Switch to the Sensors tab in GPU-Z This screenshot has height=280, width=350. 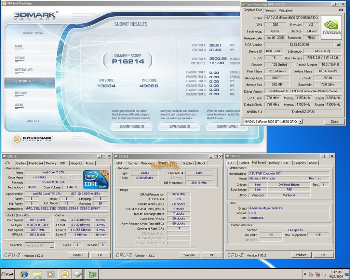[x=270, y=10]
